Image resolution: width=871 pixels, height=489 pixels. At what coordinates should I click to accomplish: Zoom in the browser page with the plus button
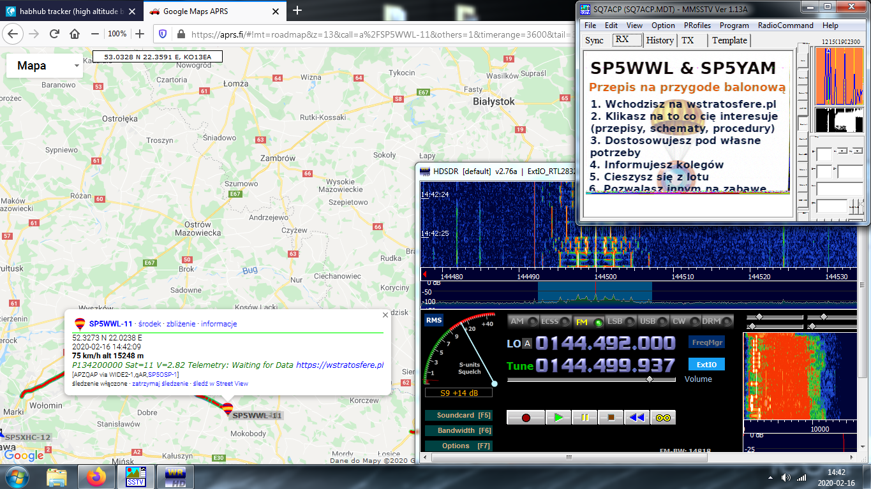point(140,34)
